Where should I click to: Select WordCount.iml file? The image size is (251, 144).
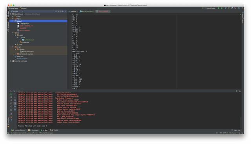point(21,58)
